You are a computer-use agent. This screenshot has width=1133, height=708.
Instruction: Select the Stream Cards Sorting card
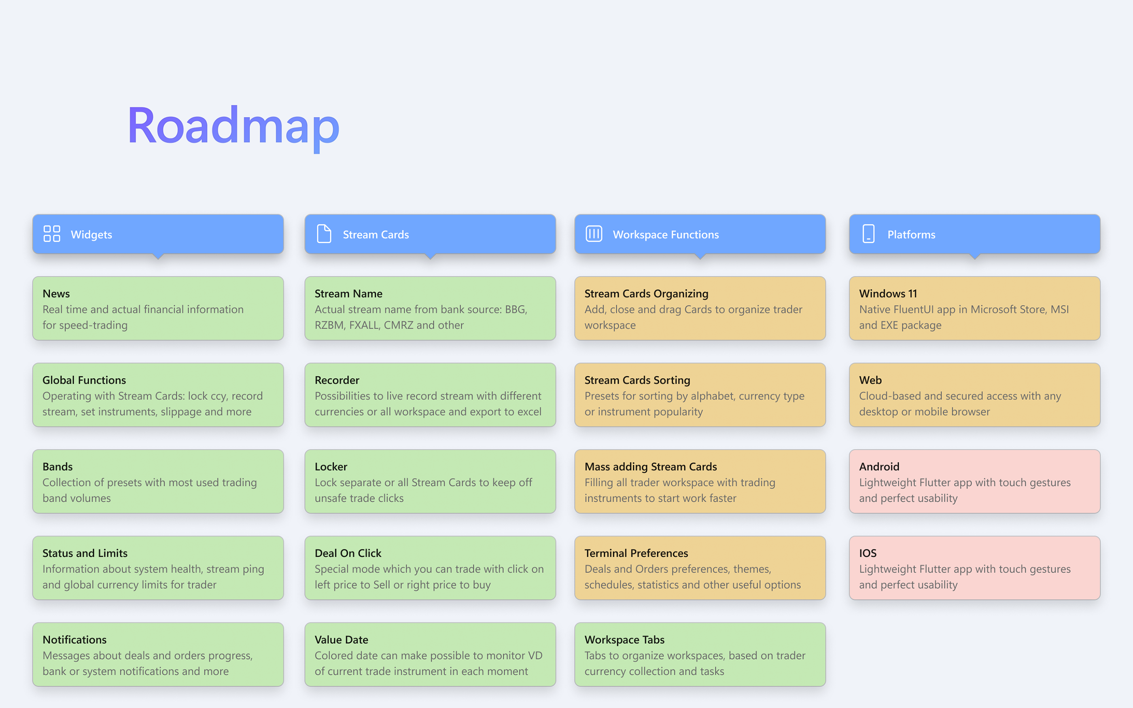[700, 395]
